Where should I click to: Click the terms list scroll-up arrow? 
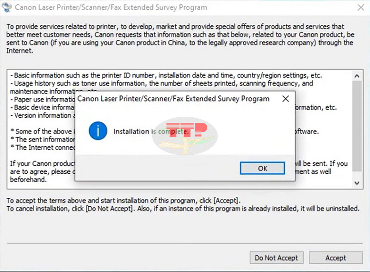pos(357,76)
